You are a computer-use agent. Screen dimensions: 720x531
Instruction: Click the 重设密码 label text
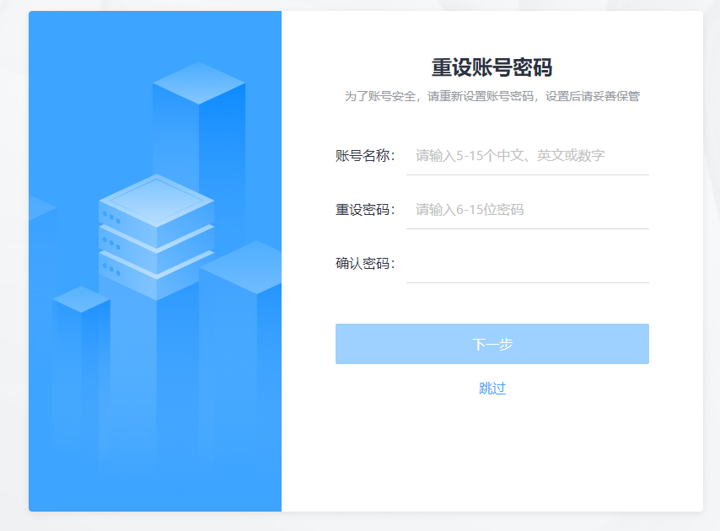point(364,210)
